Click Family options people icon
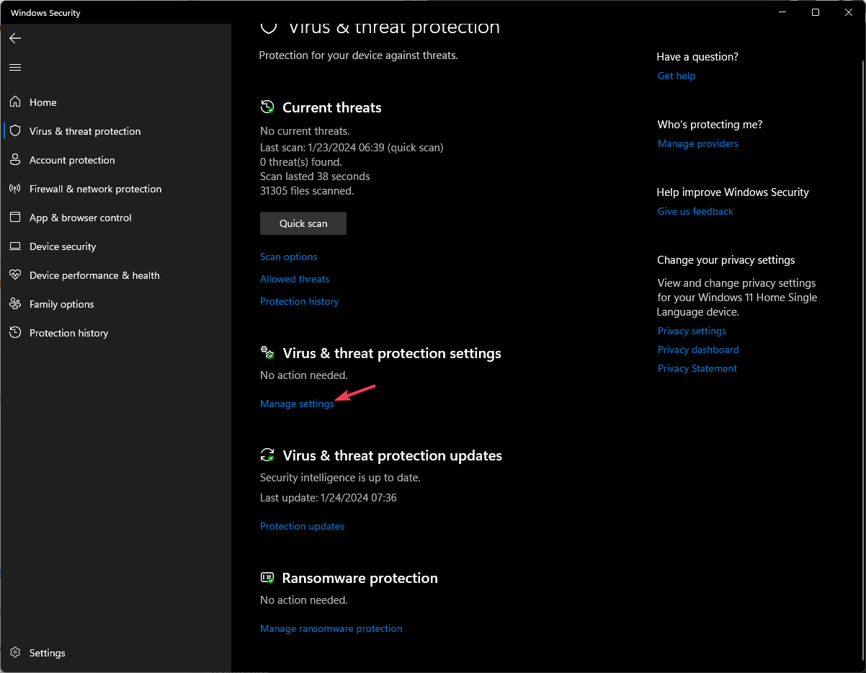 pyautogui.click(x=15, y=304)
